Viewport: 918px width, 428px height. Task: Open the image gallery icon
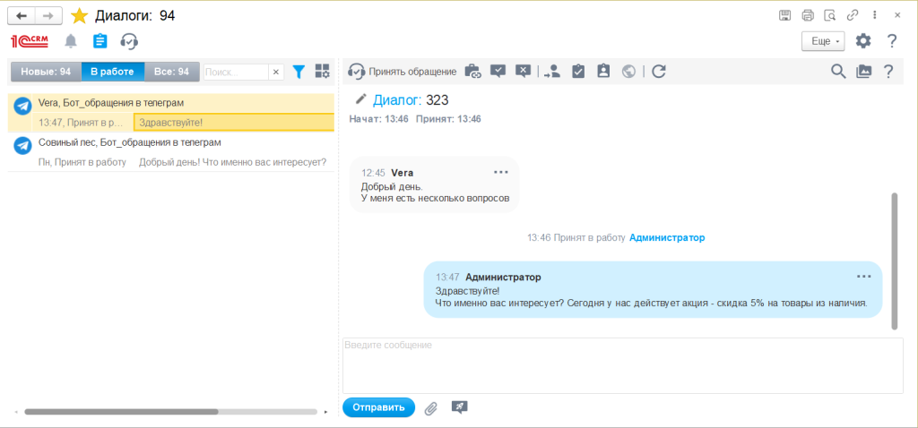[x=863, y=72]
